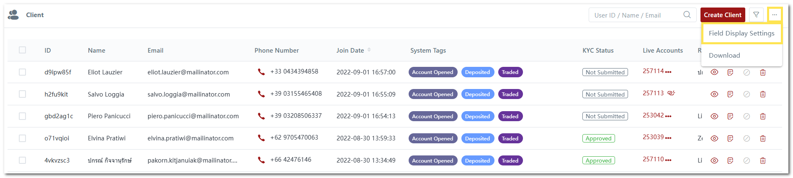
Task: Open live account 257113
Action: 653,93
